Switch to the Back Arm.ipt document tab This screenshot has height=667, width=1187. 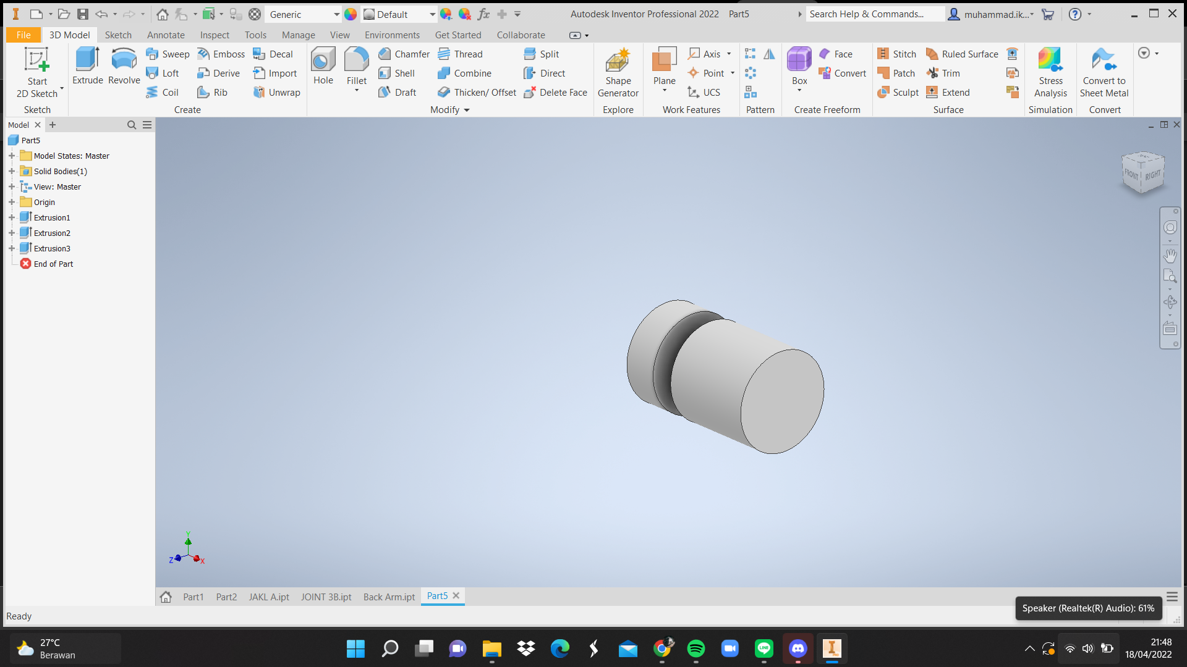coord(389,597)
